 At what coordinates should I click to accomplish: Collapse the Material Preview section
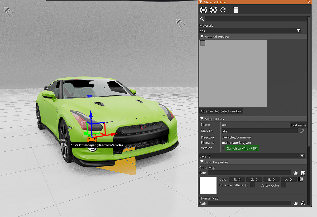pos(202,37)
